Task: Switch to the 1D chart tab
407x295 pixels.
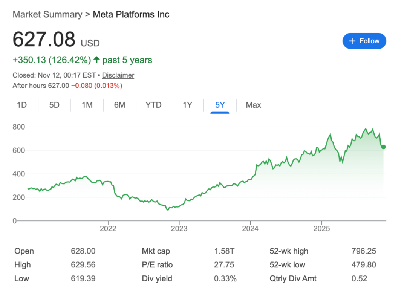Action: [22, 105]
